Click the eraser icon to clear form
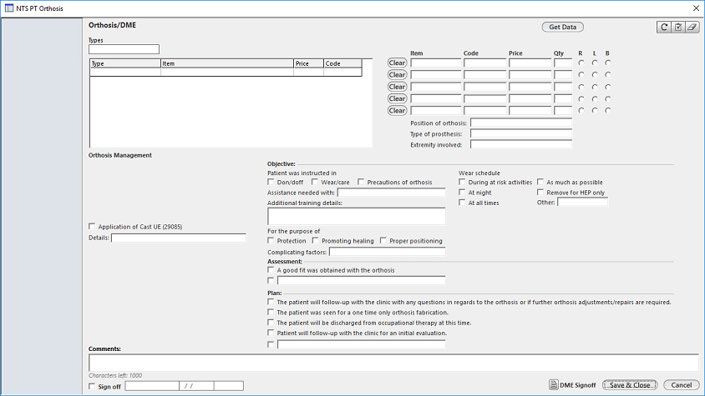 tap(692, 27)
